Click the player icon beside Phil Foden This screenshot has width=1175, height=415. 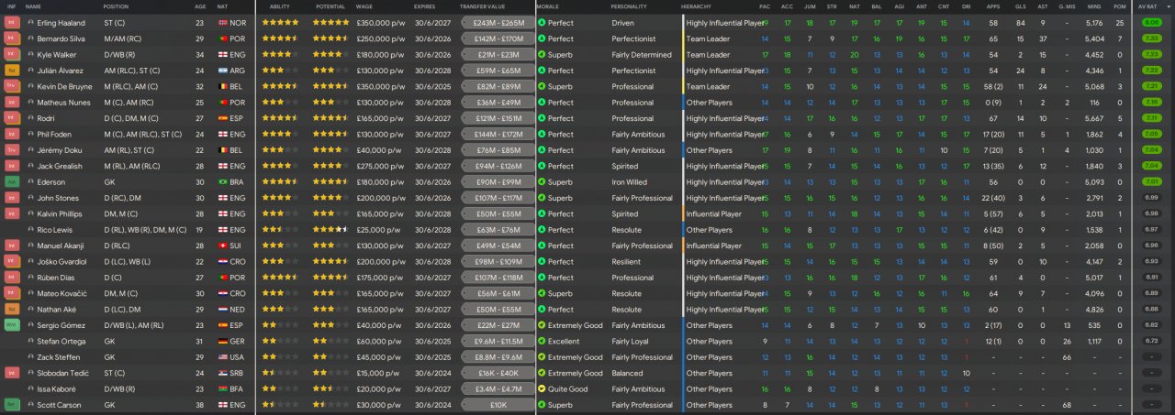[x=30, y=134]
